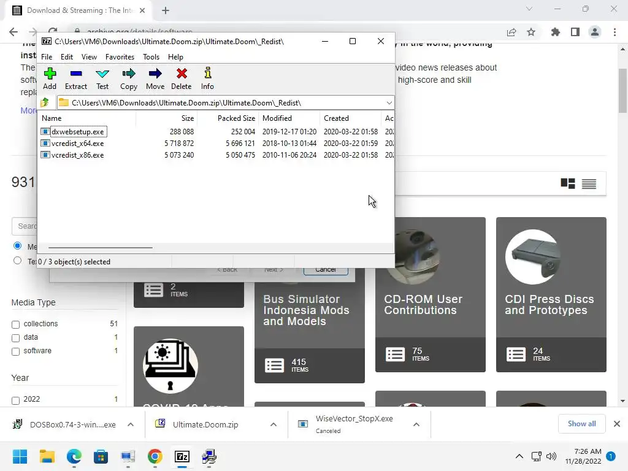Click the Chrome page vertical scrollbar thumb
Screen dimensions: 628x471
(x=622, y=91)
